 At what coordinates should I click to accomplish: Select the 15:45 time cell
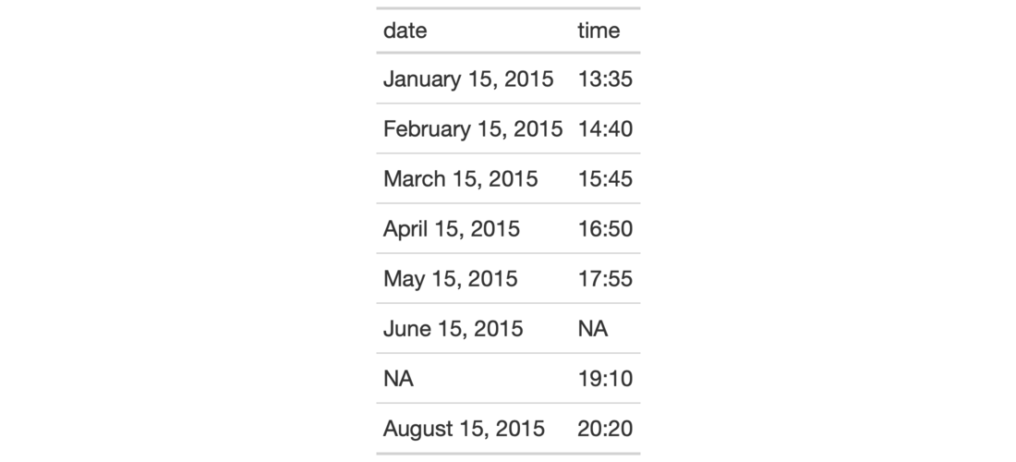pyautogui.click(x=605, y=179)
